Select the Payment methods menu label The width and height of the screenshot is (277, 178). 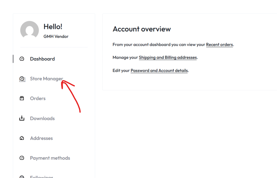[50, 158]
